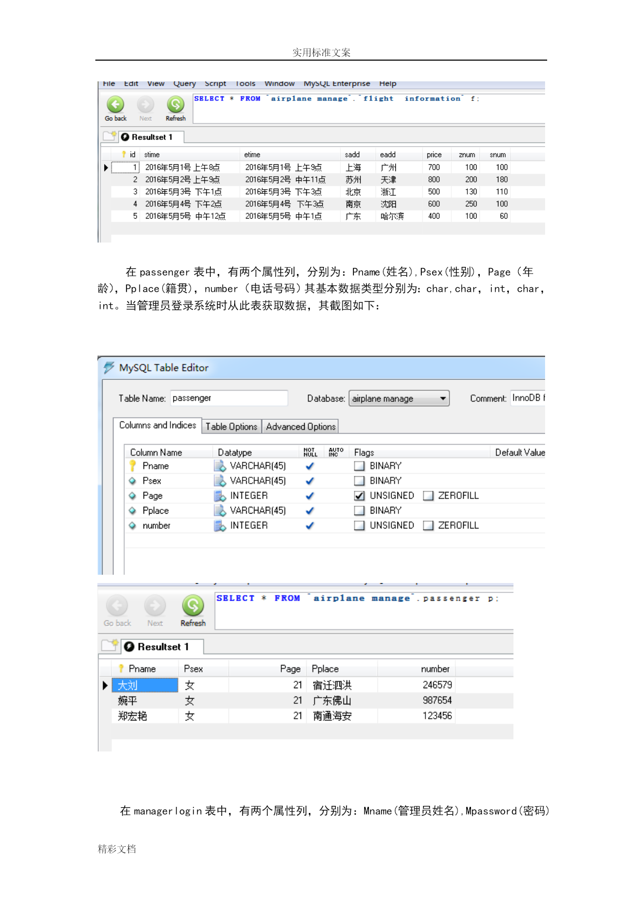Viewport: 643px width, 909px height.
Task: Toggle the BINARY checkbox for Psex
Action: pyautogui.click(x=359, y=481)
